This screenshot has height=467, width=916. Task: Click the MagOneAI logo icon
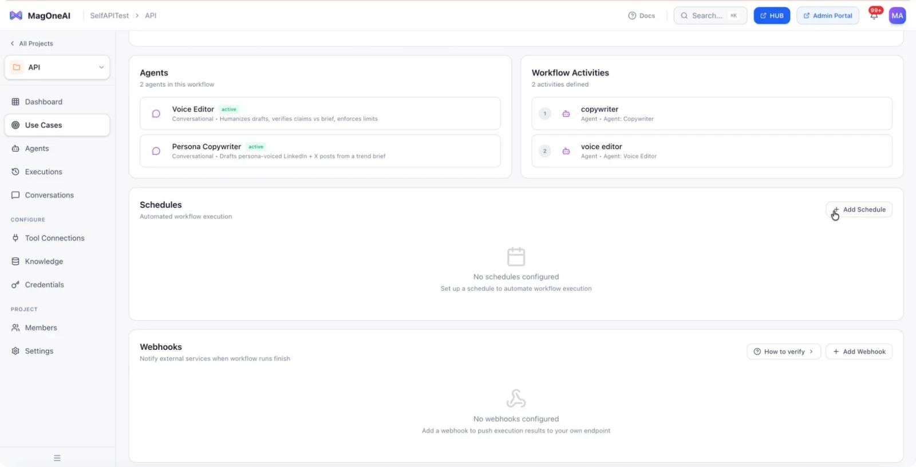click(16, 15)
